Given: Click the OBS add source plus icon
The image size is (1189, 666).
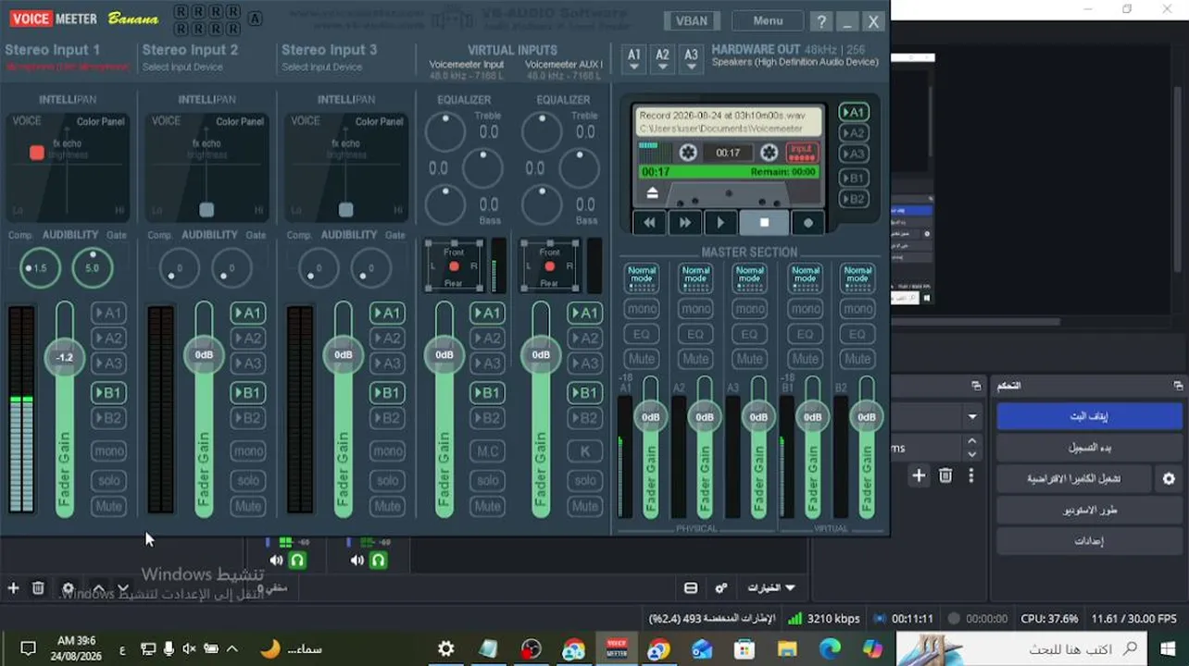Looking at the screenshot, I should point(13,588).
